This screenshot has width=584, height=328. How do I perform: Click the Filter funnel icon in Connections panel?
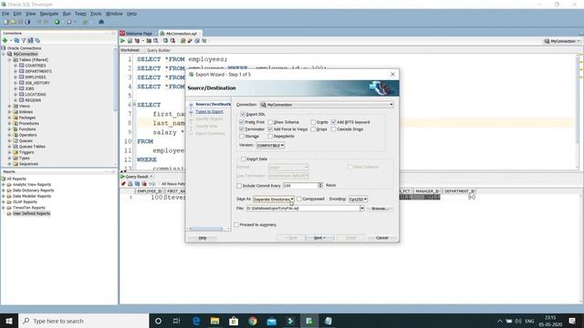tap(24, 40)
